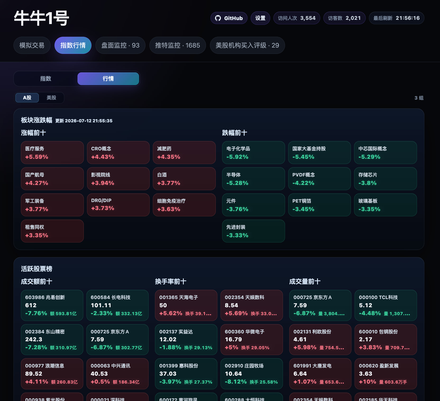Viewport: 440px width, 401px height.
Task: Select the 存储芯片 -3.8% card
Action: (x=386, y=179)
